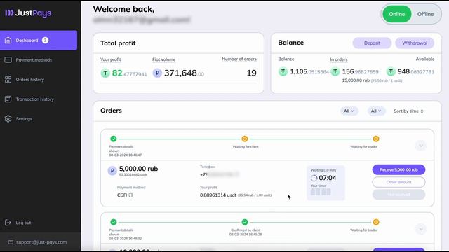Expand the second order card chevron
This screenshot has width=449, height=252.
pyautogui.click(x=421, y=229)
